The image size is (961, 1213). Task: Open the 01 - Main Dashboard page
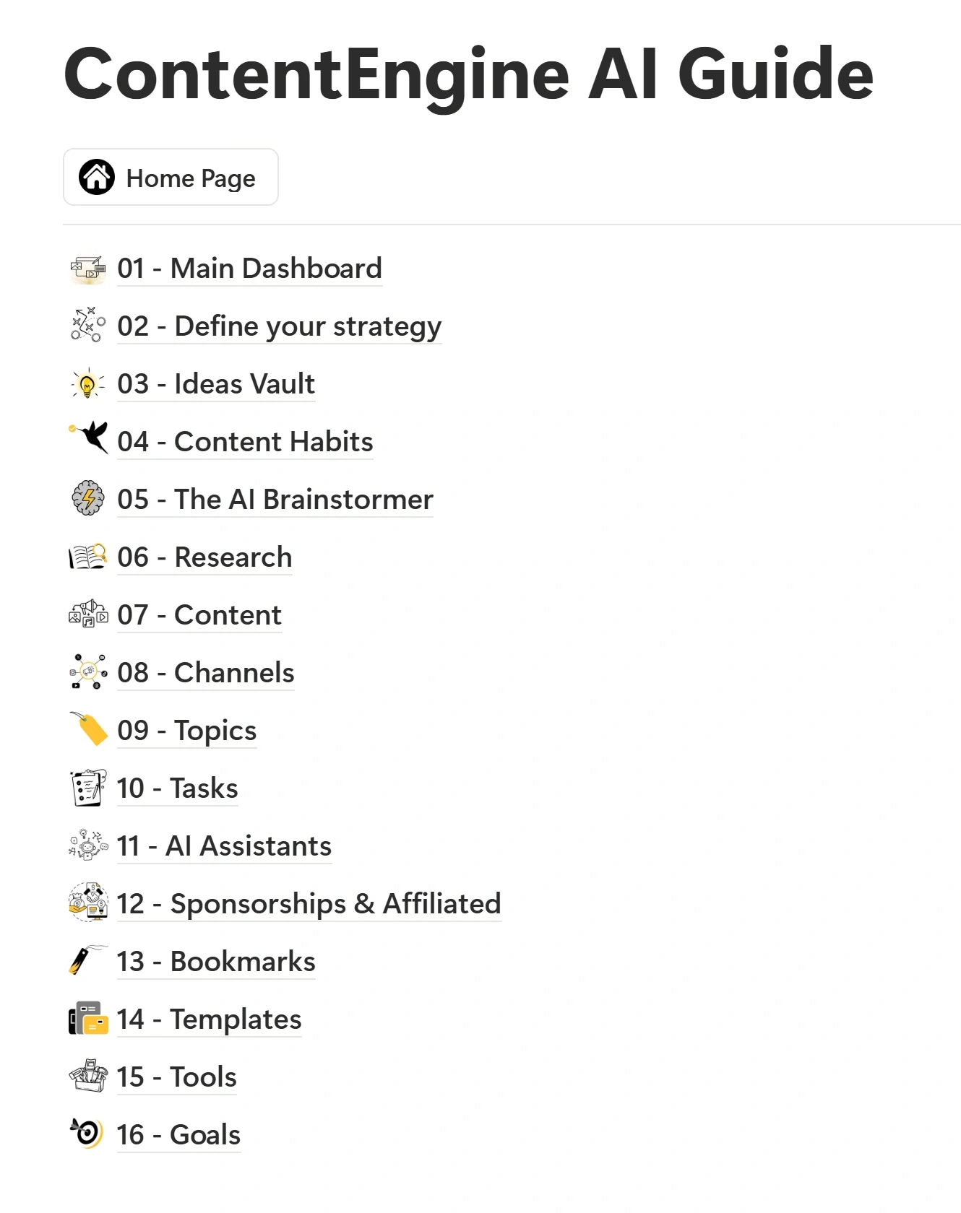coord(249,268)
